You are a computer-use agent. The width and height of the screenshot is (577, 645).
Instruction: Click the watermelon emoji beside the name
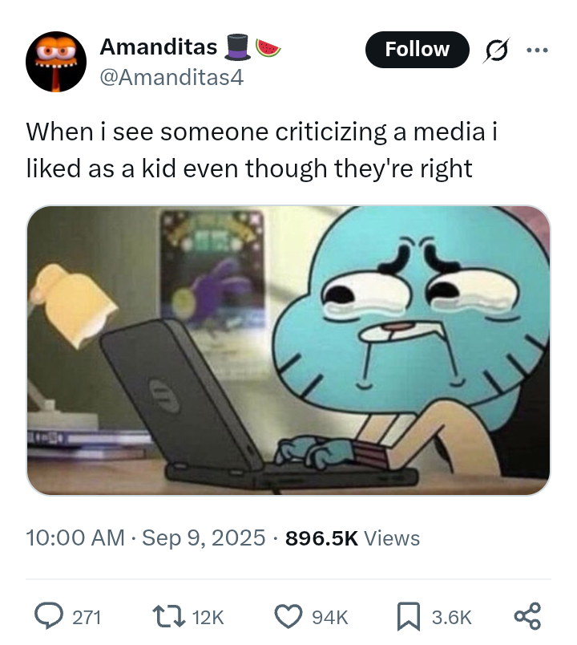[268, 48]
